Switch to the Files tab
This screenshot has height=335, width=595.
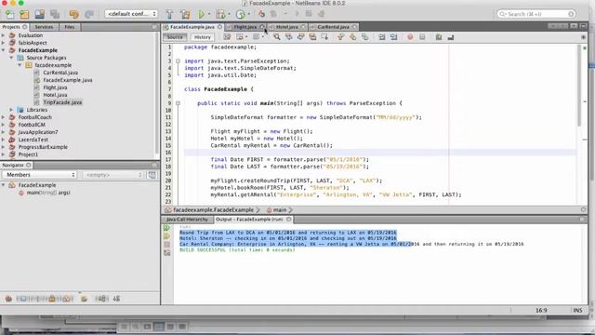70,27
